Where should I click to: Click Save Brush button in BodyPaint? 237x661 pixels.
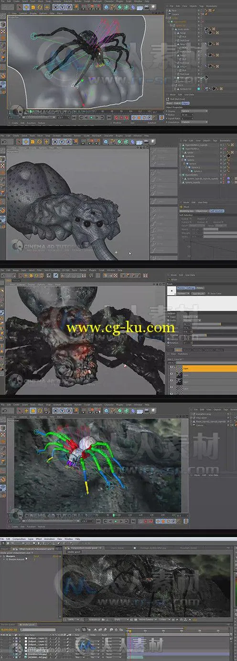coord(198,293)
